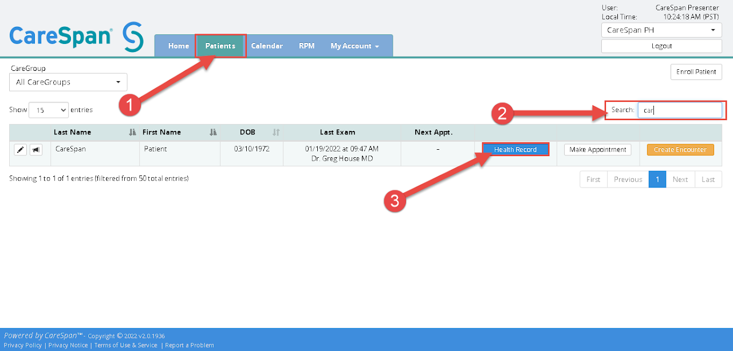The width and height of the screenshot is (733, 351).
Task: Open the Privacy Policy link
Action: click(x=23, y=345)
